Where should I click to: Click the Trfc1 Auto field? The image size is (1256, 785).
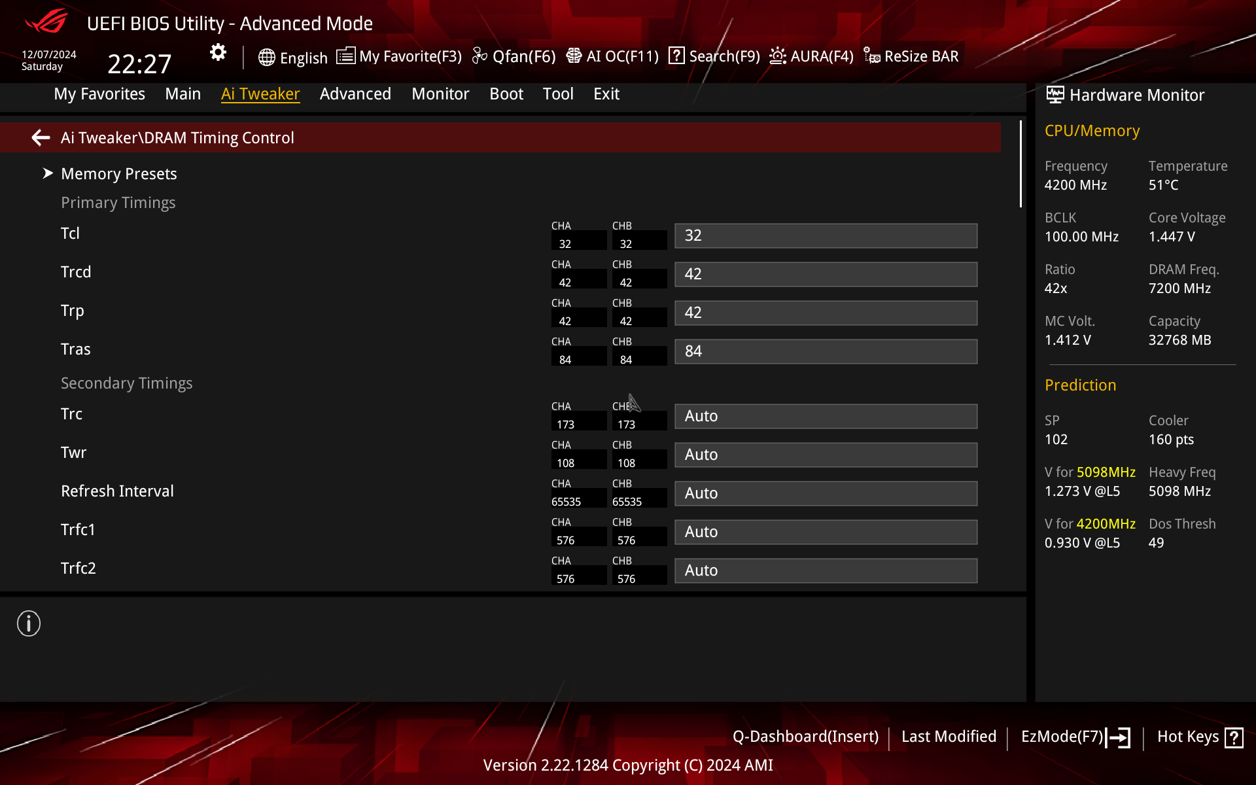tap(826, 532)
